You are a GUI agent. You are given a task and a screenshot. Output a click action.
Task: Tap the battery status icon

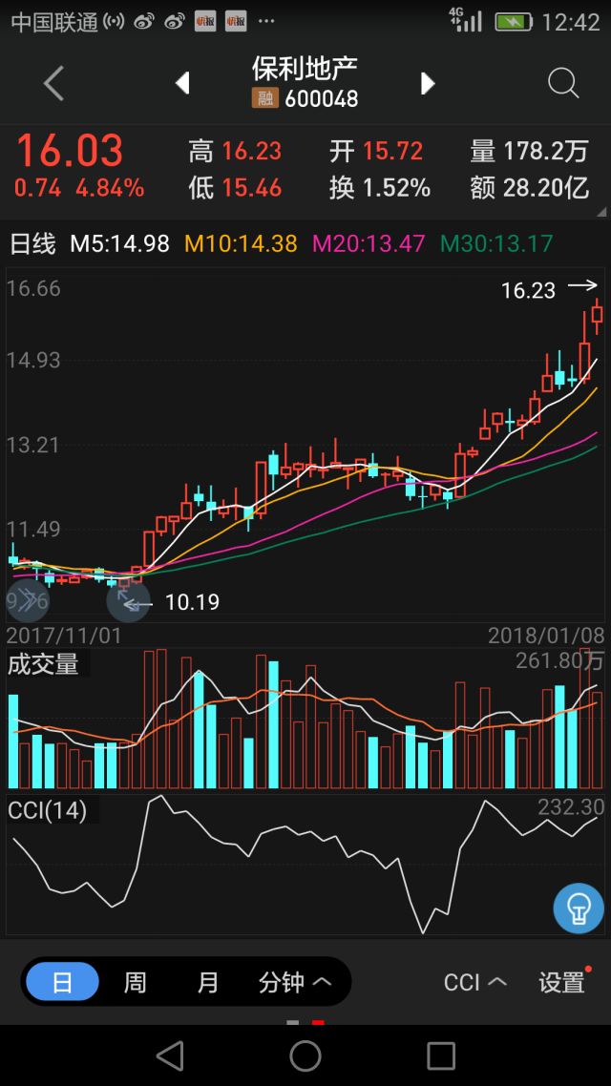[x=514, y=22]
